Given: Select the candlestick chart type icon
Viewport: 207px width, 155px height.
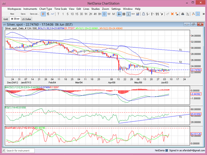Looking at the screenshot, I should [x=44, y=14].
